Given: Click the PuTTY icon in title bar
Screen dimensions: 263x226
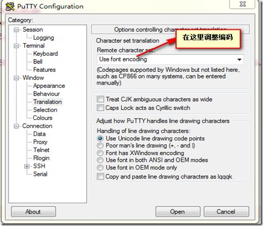Looking at the screenshot, I should 10,7.
